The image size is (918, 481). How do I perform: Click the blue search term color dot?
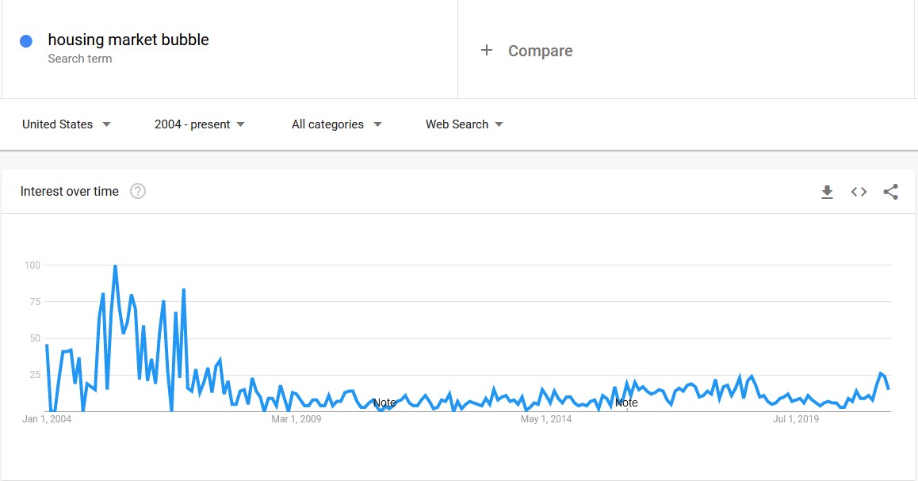click(x=26, y=41)
